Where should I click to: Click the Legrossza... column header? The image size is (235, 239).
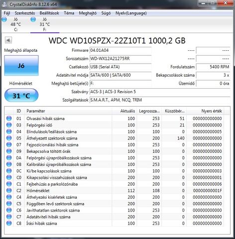tap(149, 111)
